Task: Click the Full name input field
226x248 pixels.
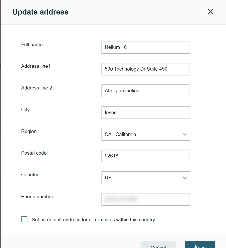Action: pos(145,47)
